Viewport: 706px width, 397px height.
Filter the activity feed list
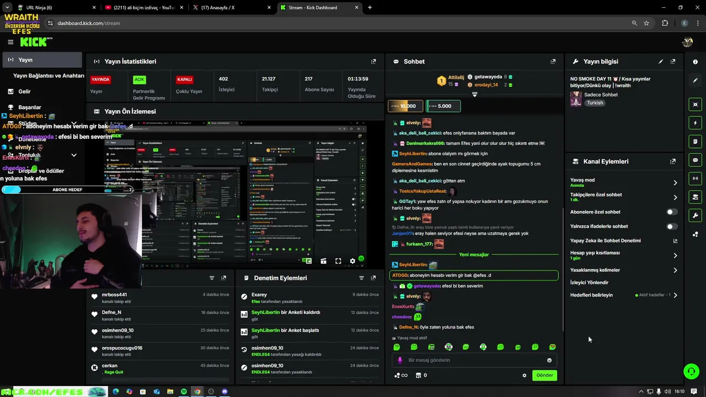point(212,278)
